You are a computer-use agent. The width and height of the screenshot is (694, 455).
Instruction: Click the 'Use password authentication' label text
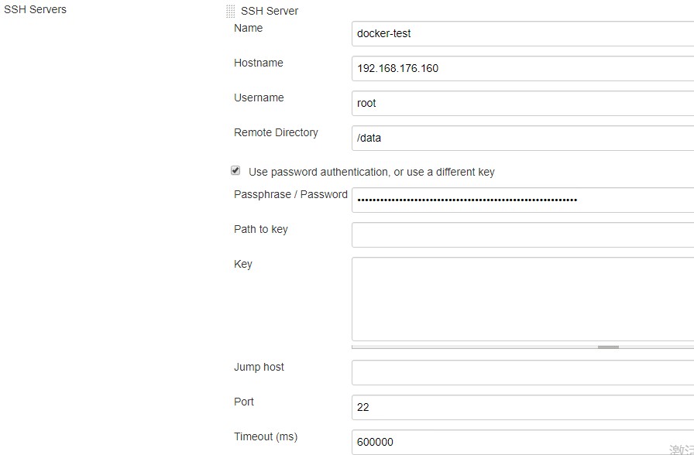tap(371, 172)
